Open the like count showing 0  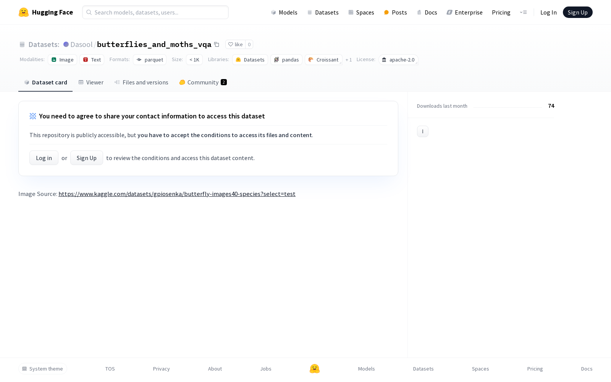click(x=249, y=44)
